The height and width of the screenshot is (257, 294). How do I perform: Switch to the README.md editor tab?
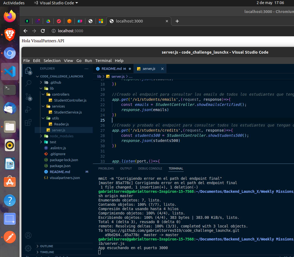[111, 69]
